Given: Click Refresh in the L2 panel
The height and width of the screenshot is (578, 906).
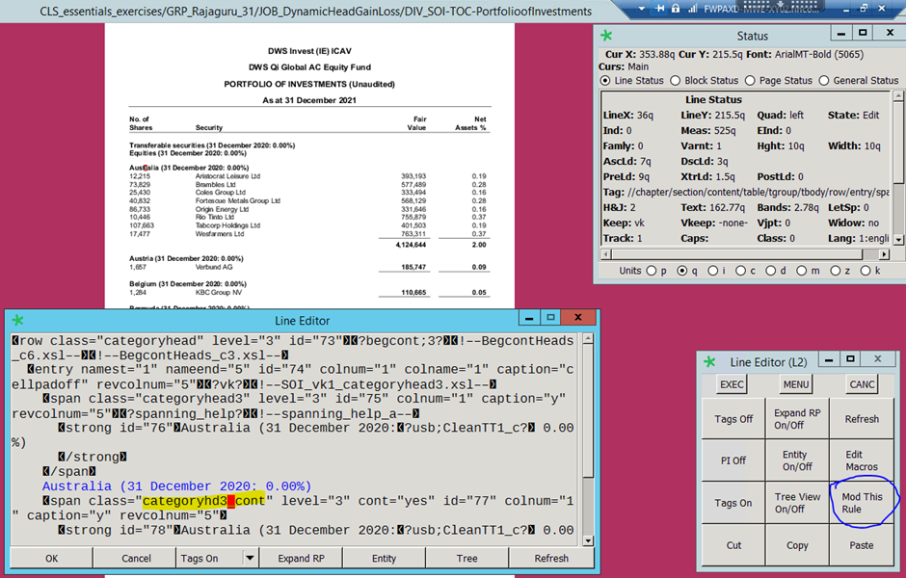Looking at the screenshot, I should (x=862, y=419).
